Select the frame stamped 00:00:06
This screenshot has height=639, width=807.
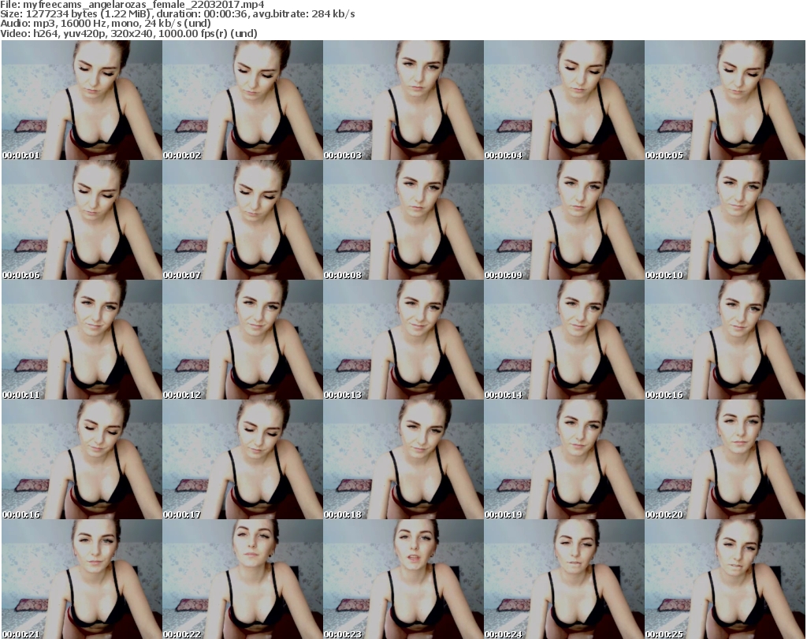(x=82, y=220)
